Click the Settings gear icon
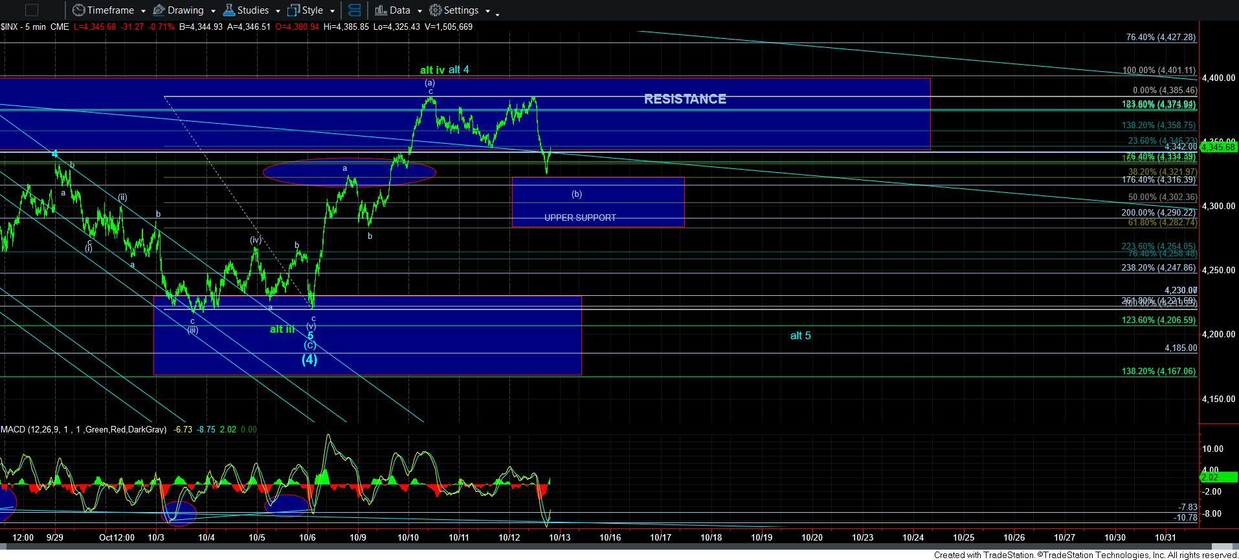 coord(436,10)
